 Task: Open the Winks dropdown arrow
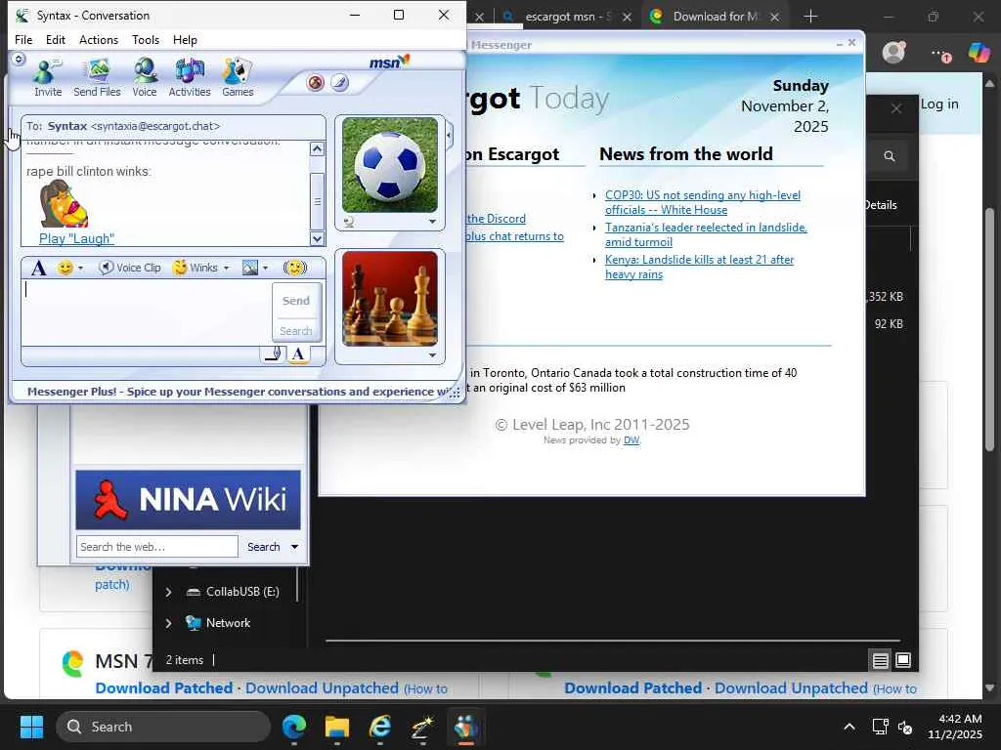(226, 269)
